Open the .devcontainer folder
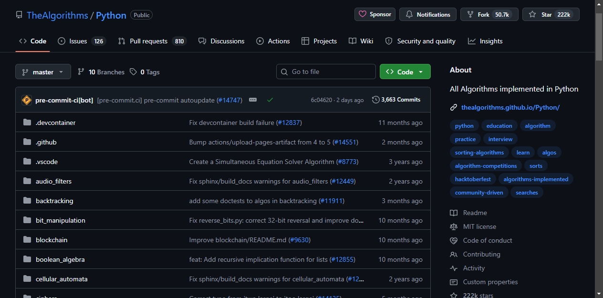 (x=55, y=123)
